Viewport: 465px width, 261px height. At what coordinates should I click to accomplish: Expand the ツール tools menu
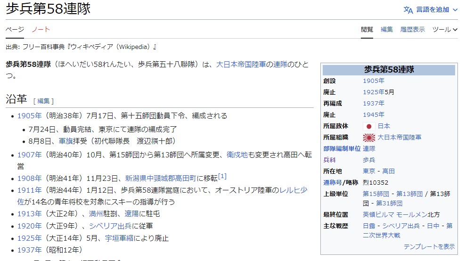click(445, 29)
